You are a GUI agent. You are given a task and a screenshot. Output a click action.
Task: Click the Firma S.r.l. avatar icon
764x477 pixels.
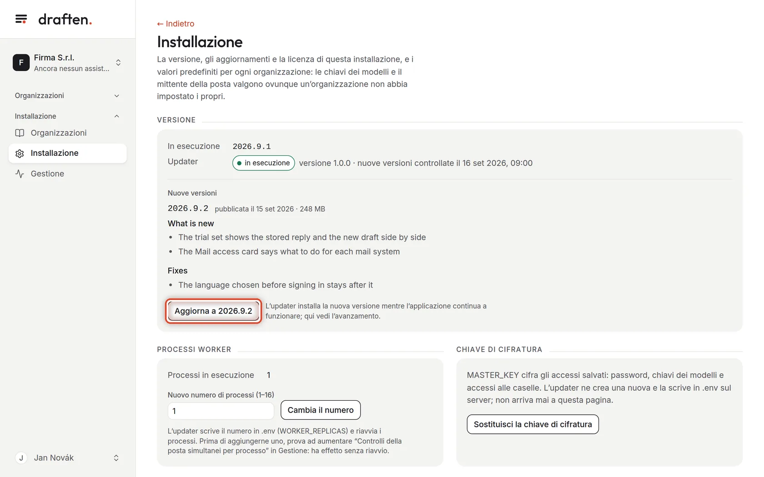click(21, 63)
